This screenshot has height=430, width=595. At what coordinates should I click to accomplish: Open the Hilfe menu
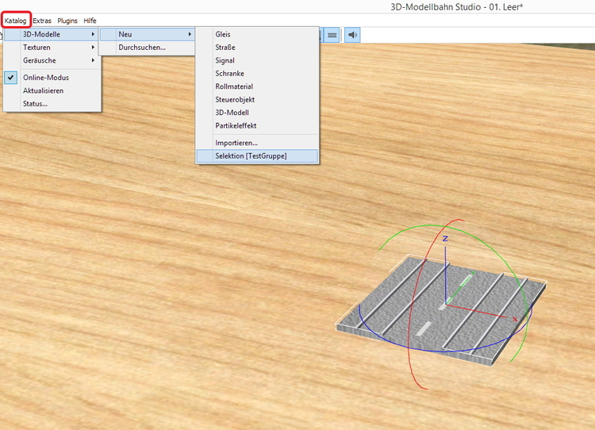(x=90, y=21)
